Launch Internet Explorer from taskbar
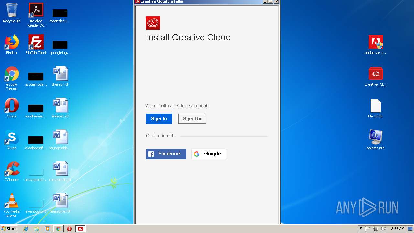The width and height of the screenshot is (414, 233). 26,229
